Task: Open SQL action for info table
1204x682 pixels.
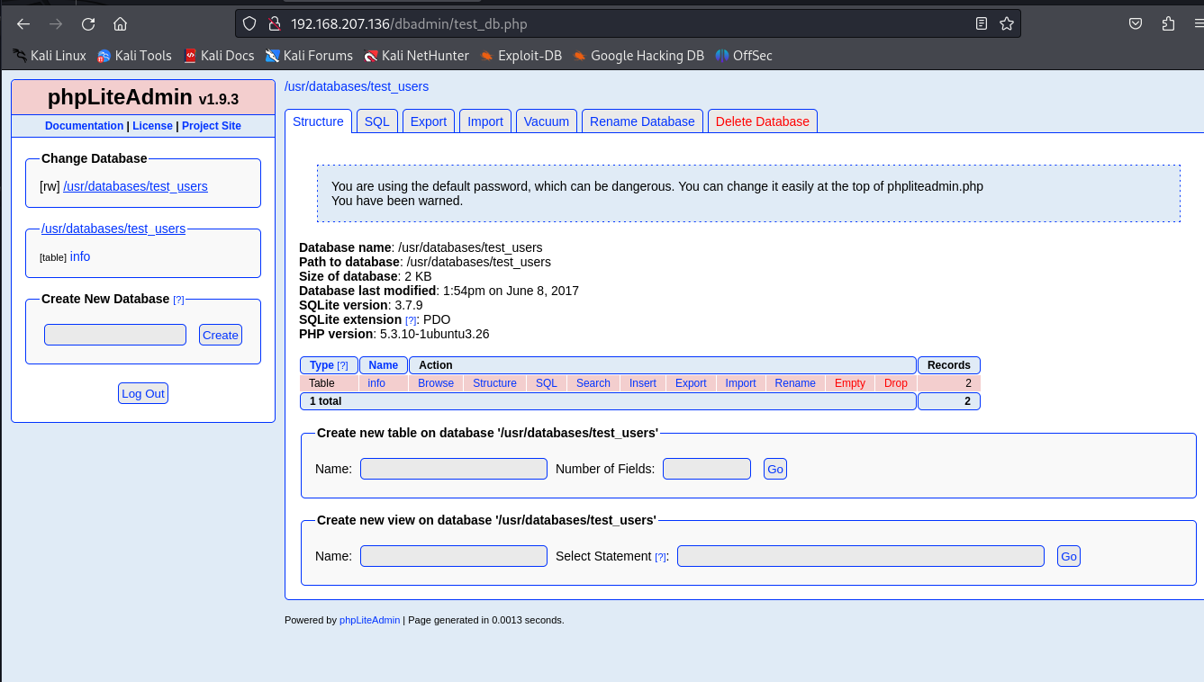Action: point(547,383)
